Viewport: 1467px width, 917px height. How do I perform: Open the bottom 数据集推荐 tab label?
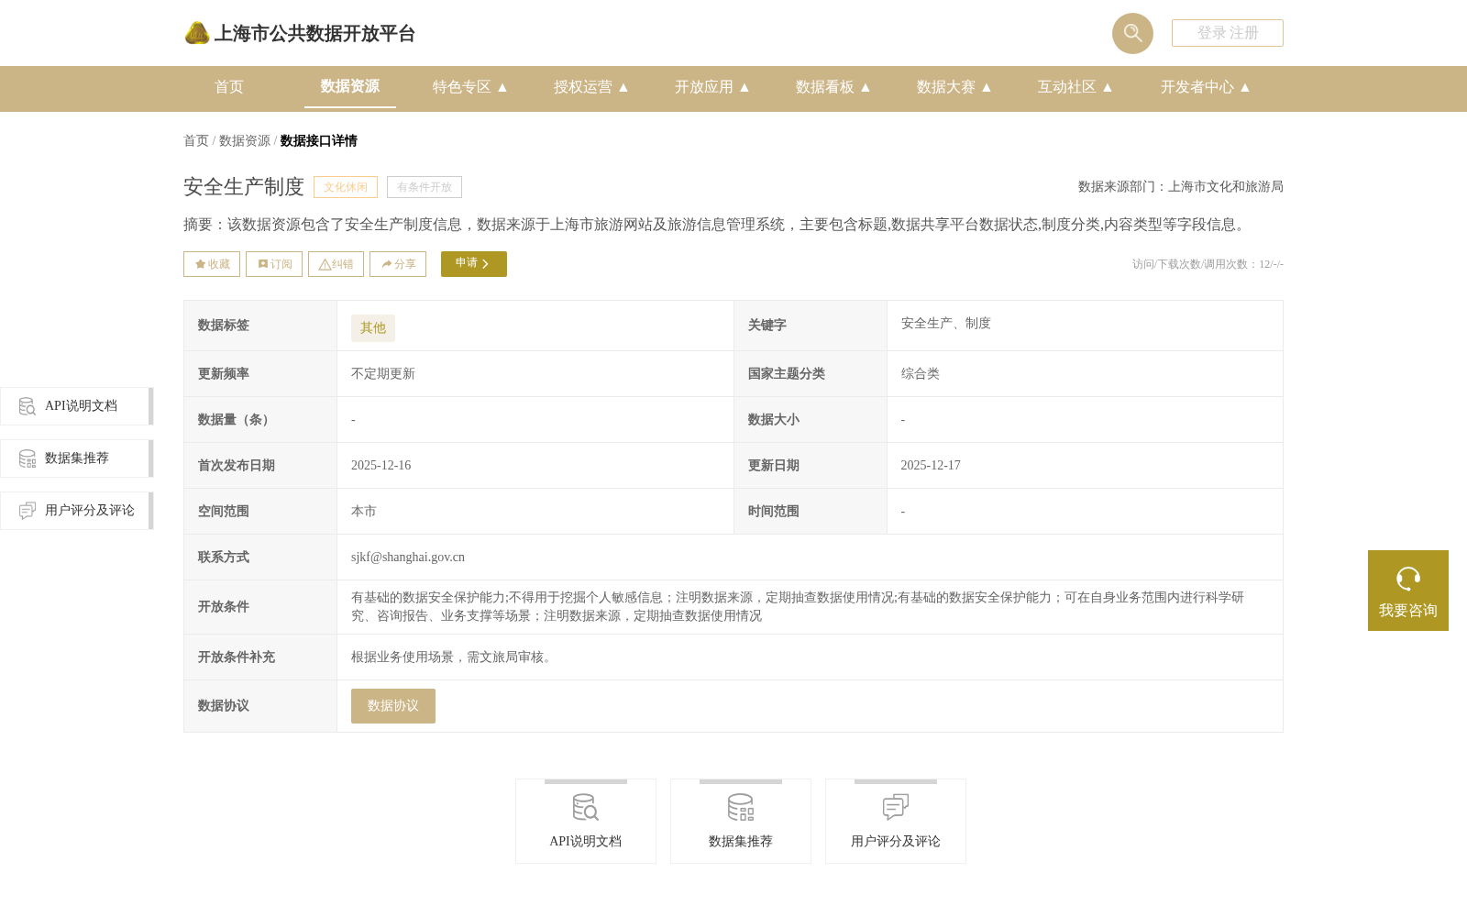pos(741,842)
